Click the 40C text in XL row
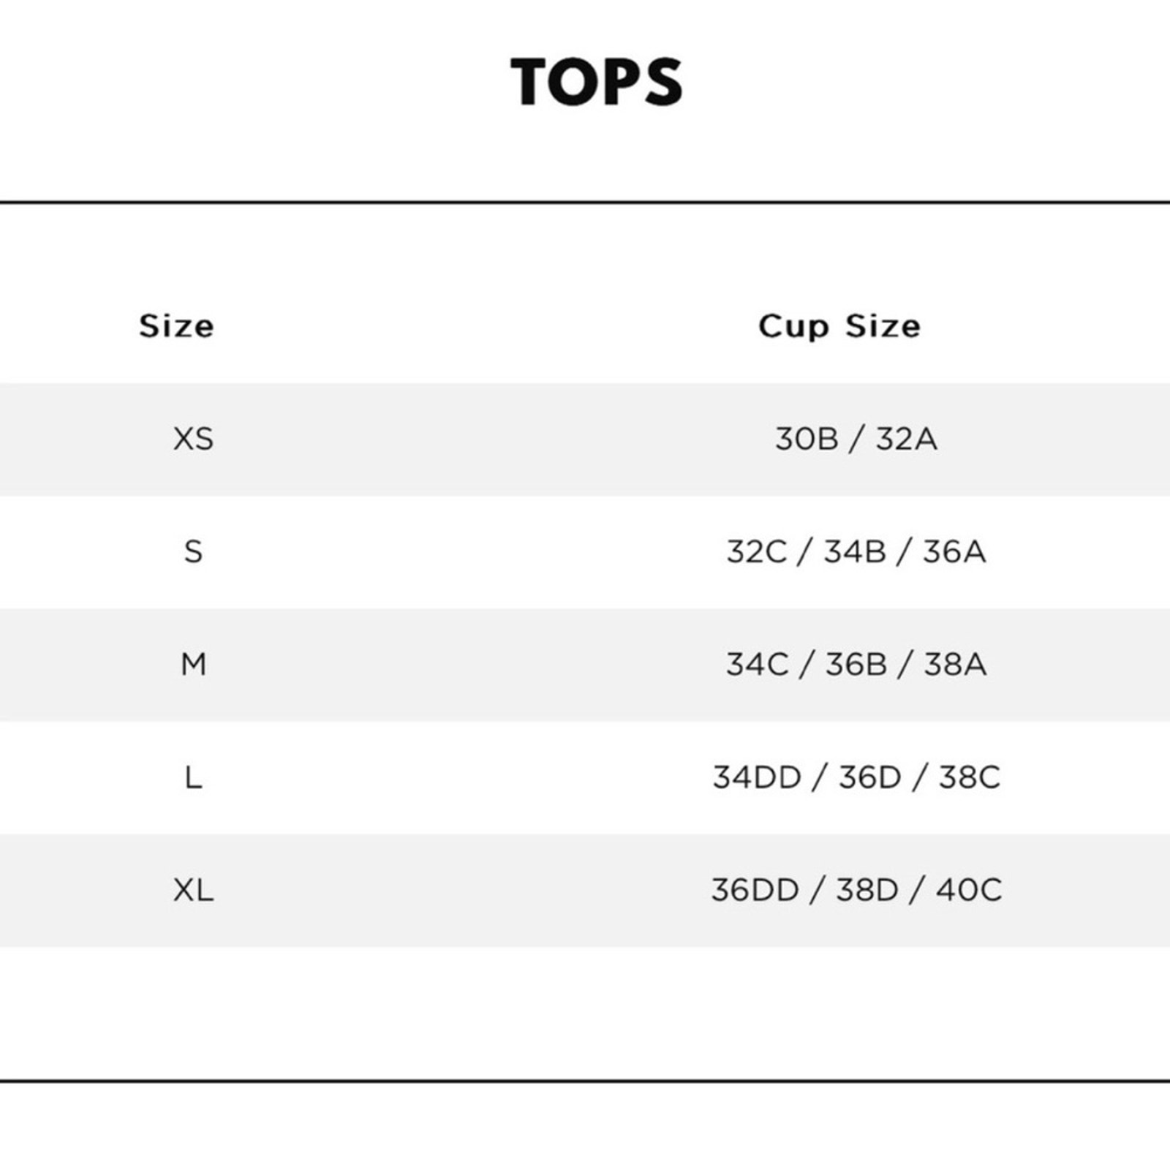The height and width of the screenshot is (1170, 1170). pos(969,890)
